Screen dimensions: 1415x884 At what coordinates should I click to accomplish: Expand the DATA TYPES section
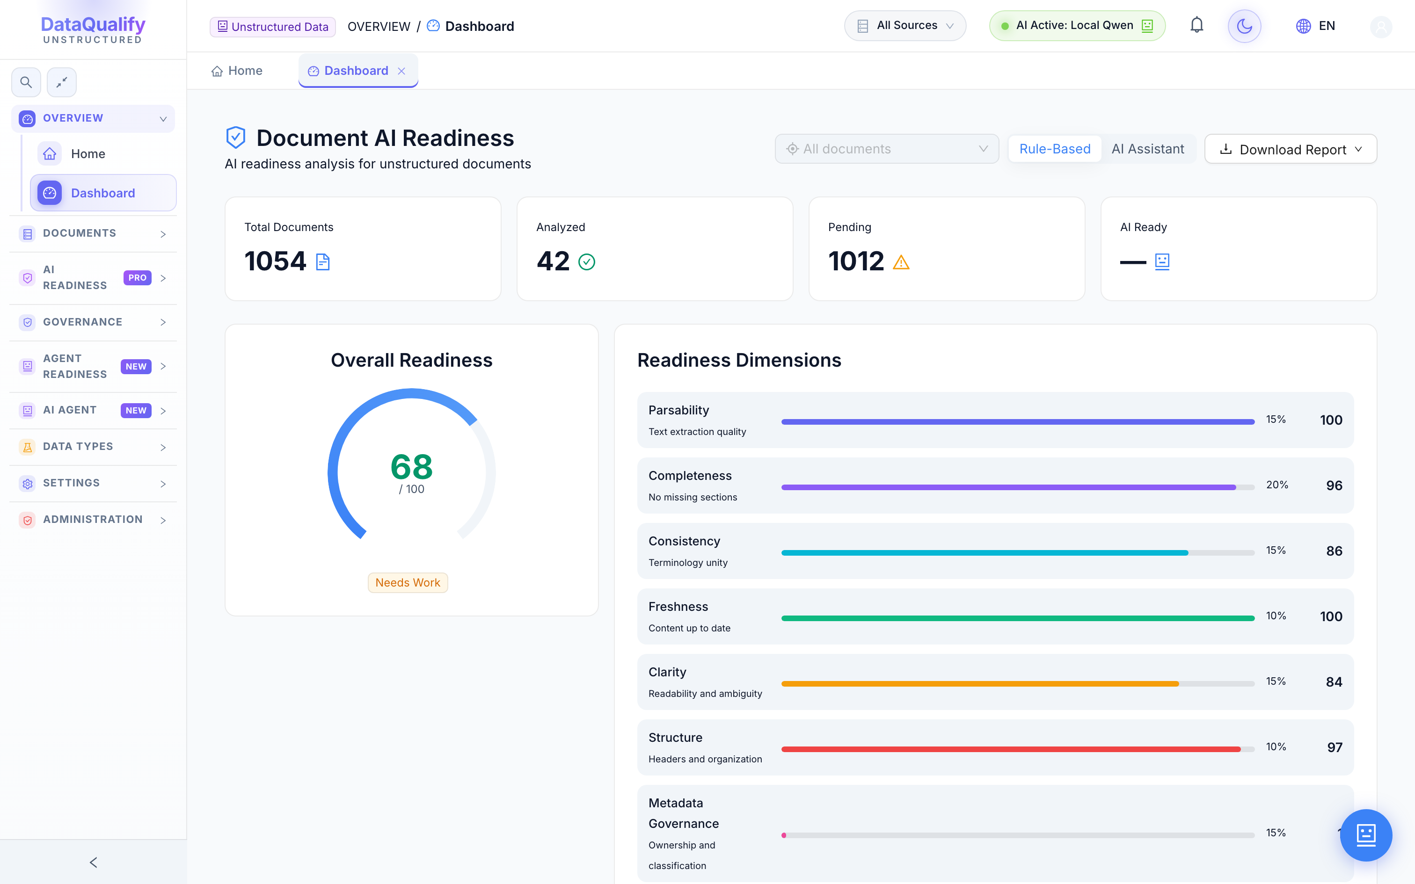point(93,447)
